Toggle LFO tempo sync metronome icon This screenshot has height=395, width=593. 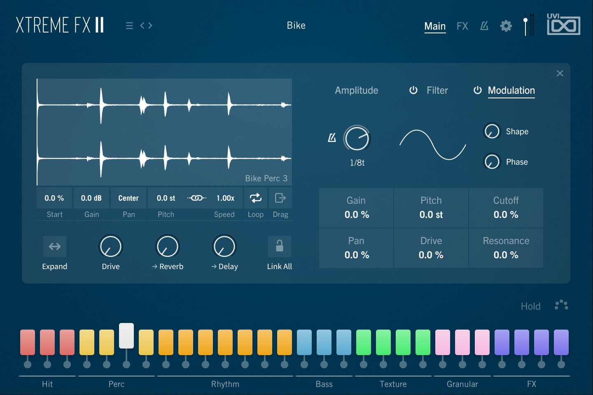(x=332, y=138)
